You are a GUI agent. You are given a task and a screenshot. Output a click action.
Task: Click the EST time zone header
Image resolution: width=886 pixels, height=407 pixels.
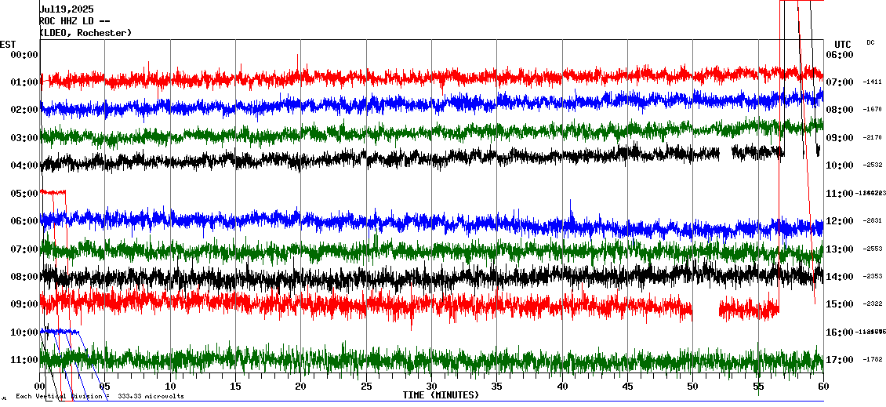pyautogui.click(x=8, y=44)
